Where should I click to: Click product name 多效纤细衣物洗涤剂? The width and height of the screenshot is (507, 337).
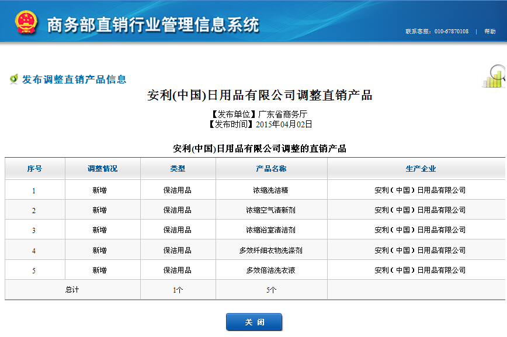(x=270, y=251)
